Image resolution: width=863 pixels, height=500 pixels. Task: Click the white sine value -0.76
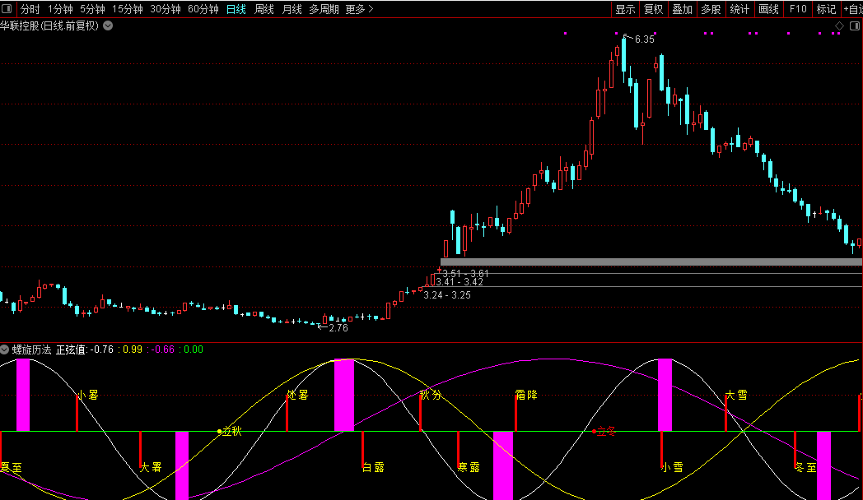[x=102, y=350]
